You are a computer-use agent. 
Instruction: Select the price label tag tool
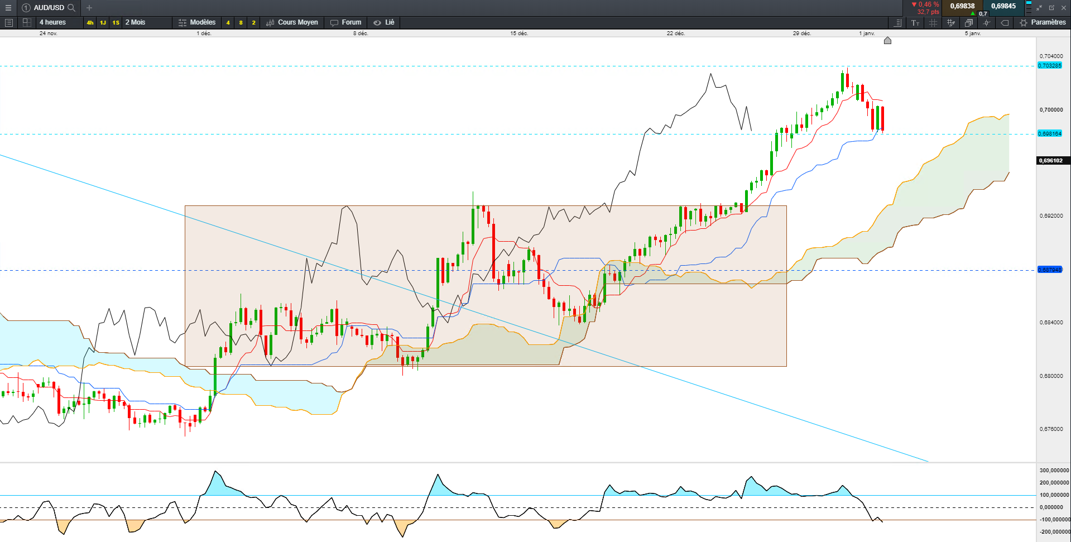click(1005, 23)
